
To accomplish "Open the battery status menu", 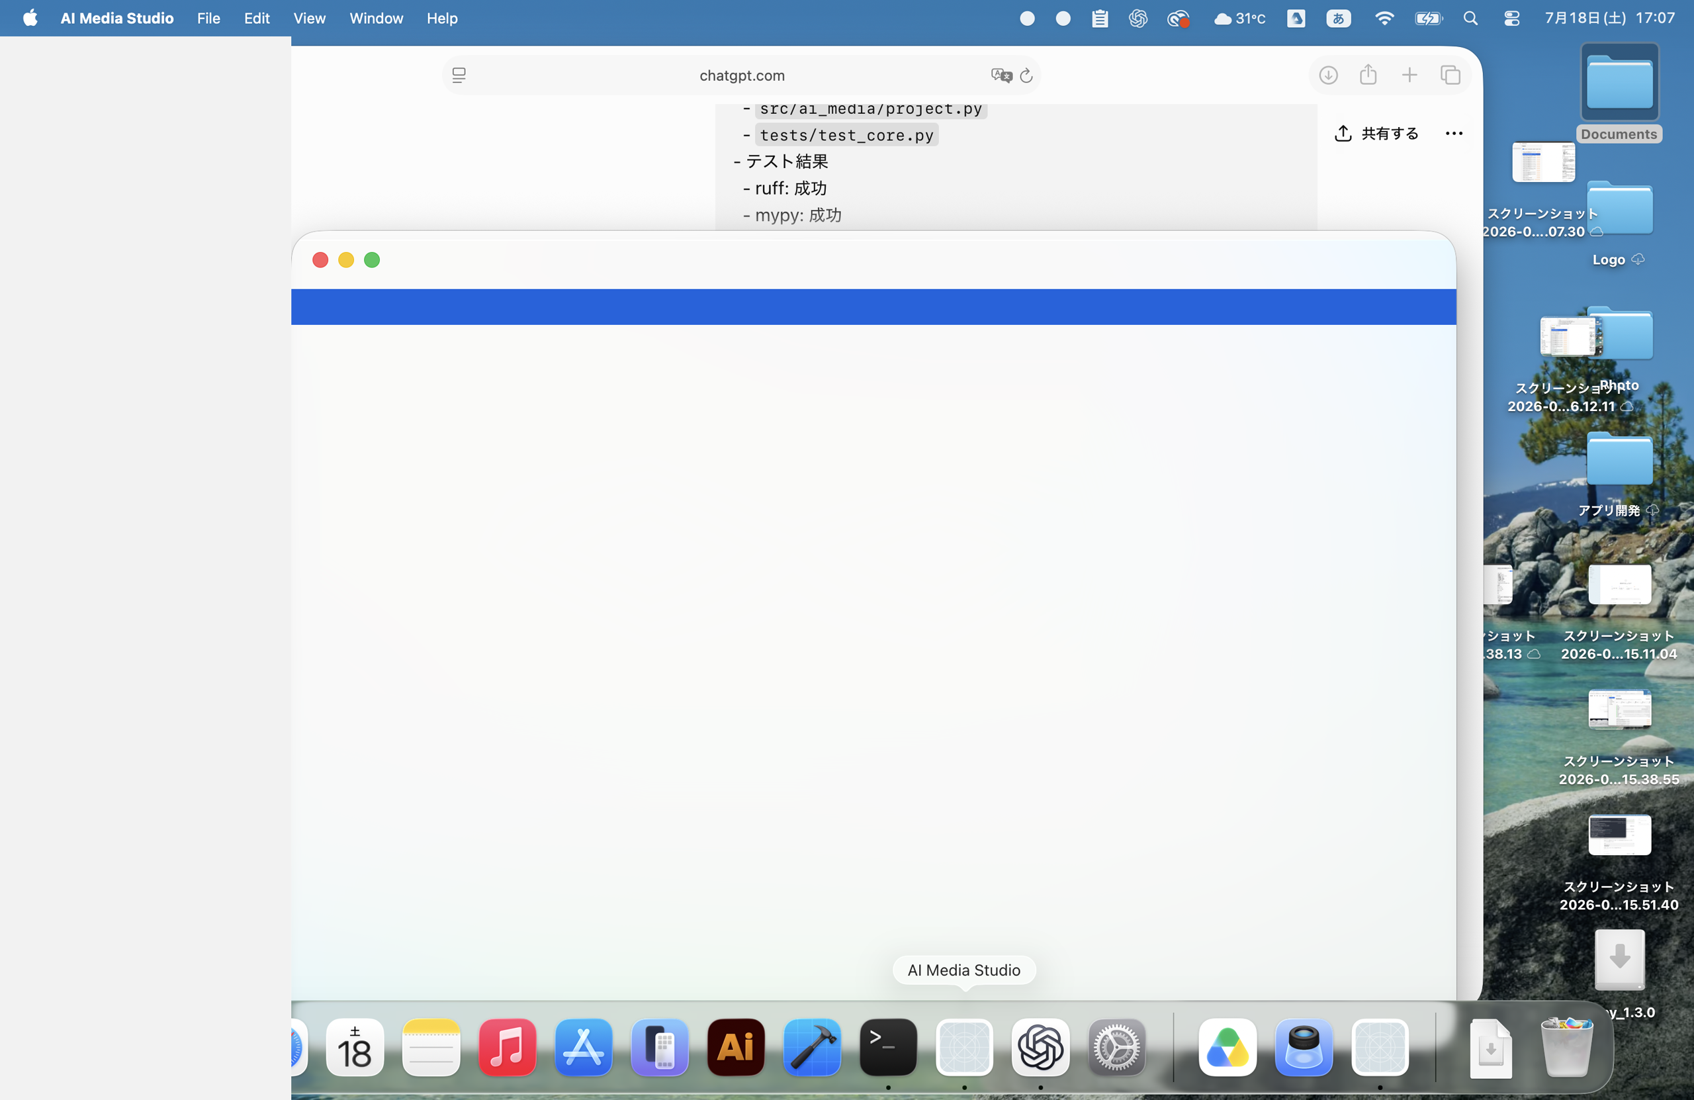I will (x=1428, y=19).
